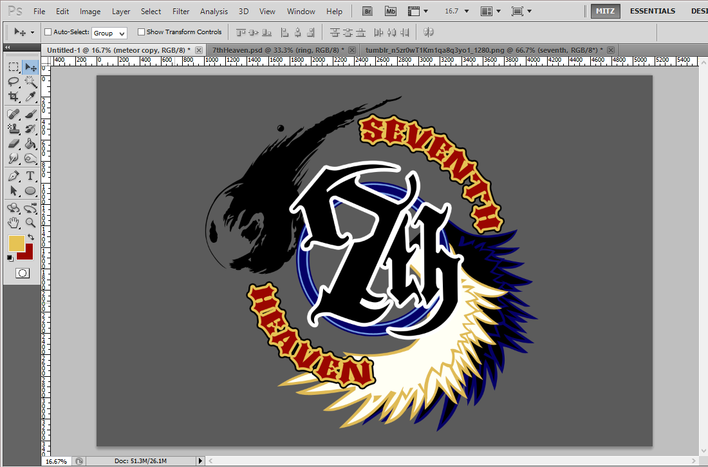Click Align Left Edges button

point(284,32)
